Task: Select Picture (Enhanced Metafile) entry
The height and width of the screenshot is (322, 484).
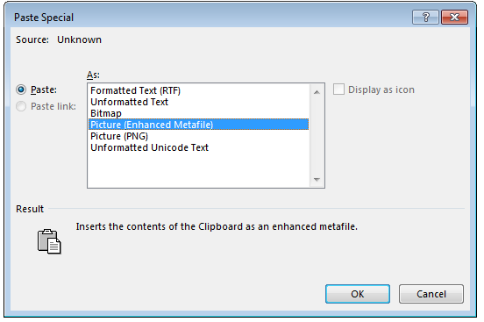Action: tap(198, 125)
